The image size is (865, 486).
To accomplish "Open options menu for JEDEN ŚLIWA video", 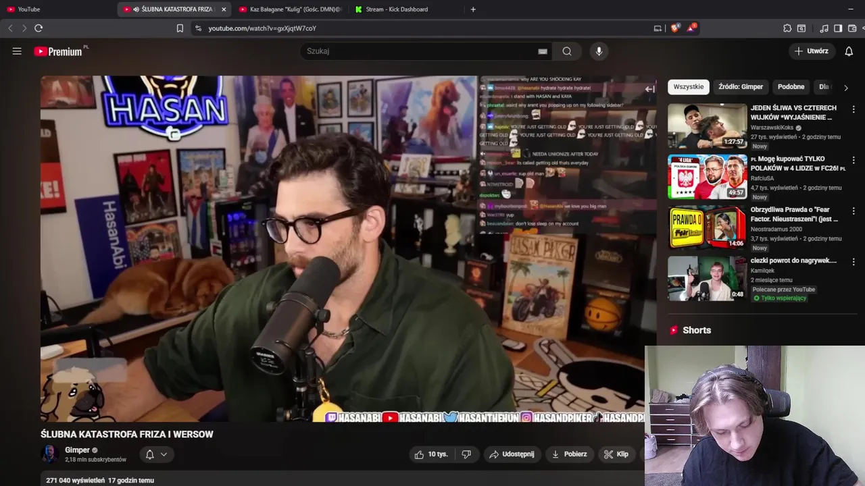I will coord(854,109).
